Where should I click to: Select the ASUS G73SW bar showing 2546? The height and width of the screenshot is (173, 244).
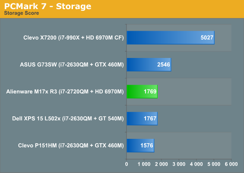(149, 65)
